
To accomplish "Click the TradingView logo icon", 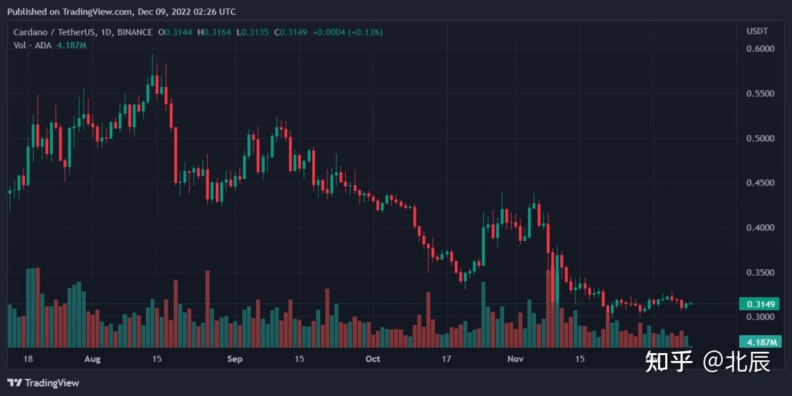I will tap(14, 383).
